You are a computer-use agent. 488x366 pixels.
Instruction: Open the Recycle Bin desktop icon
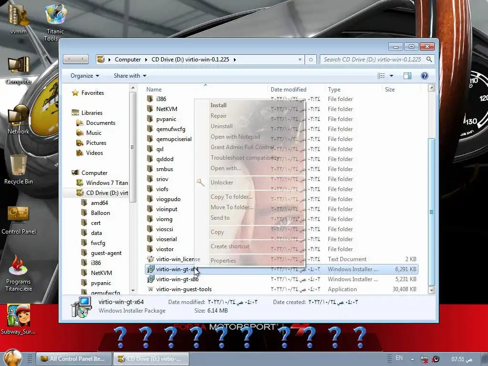[x=19, y=170]
